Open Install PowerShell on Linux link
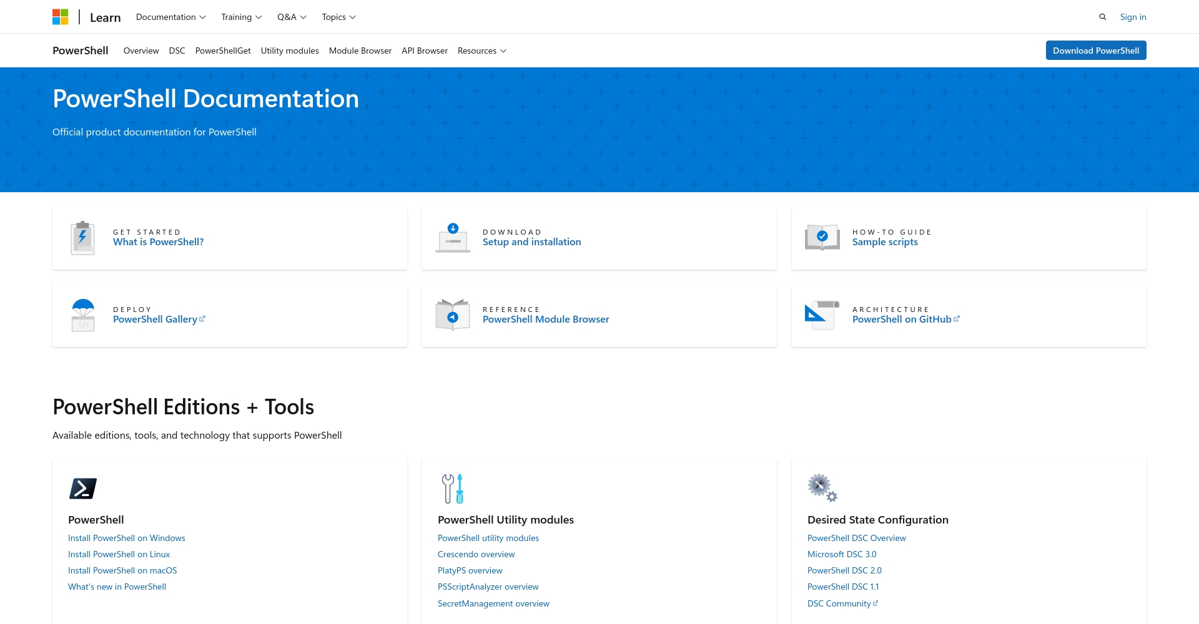The width and height of the screenshot is (1199, 624). click(x=119, y=554)
